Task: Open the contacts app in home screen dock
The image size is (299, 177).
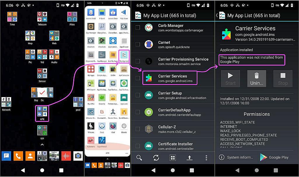Action: click(x=30, y=156)
